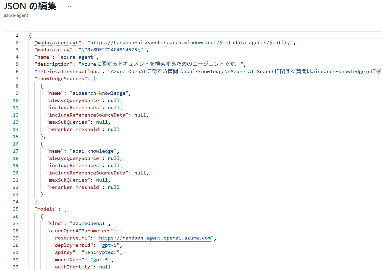This screenshot has width=382, height=270.
Task: Click the "resourceUri" key
Action: [x=71, y=238]
